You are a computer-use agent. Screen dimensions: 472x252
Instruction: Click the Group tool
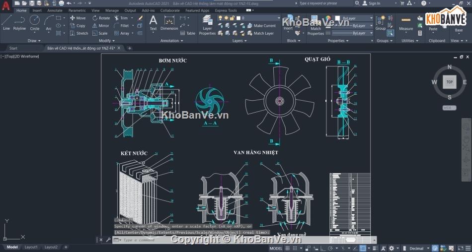coord(380,23)
